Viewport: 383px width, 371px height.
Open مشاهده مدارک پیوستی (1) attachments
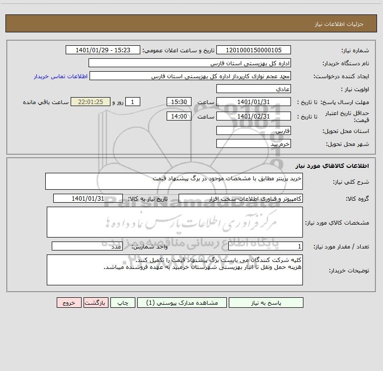click(182, 302)
